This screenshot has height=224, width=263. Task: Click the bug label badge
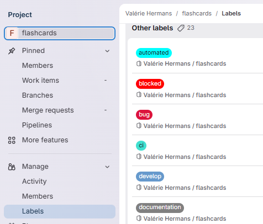[x=144, y=115]
